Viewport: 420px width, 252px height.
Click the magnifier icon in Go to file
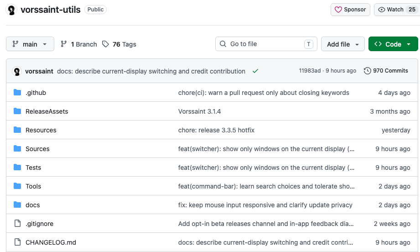point(223,44)
